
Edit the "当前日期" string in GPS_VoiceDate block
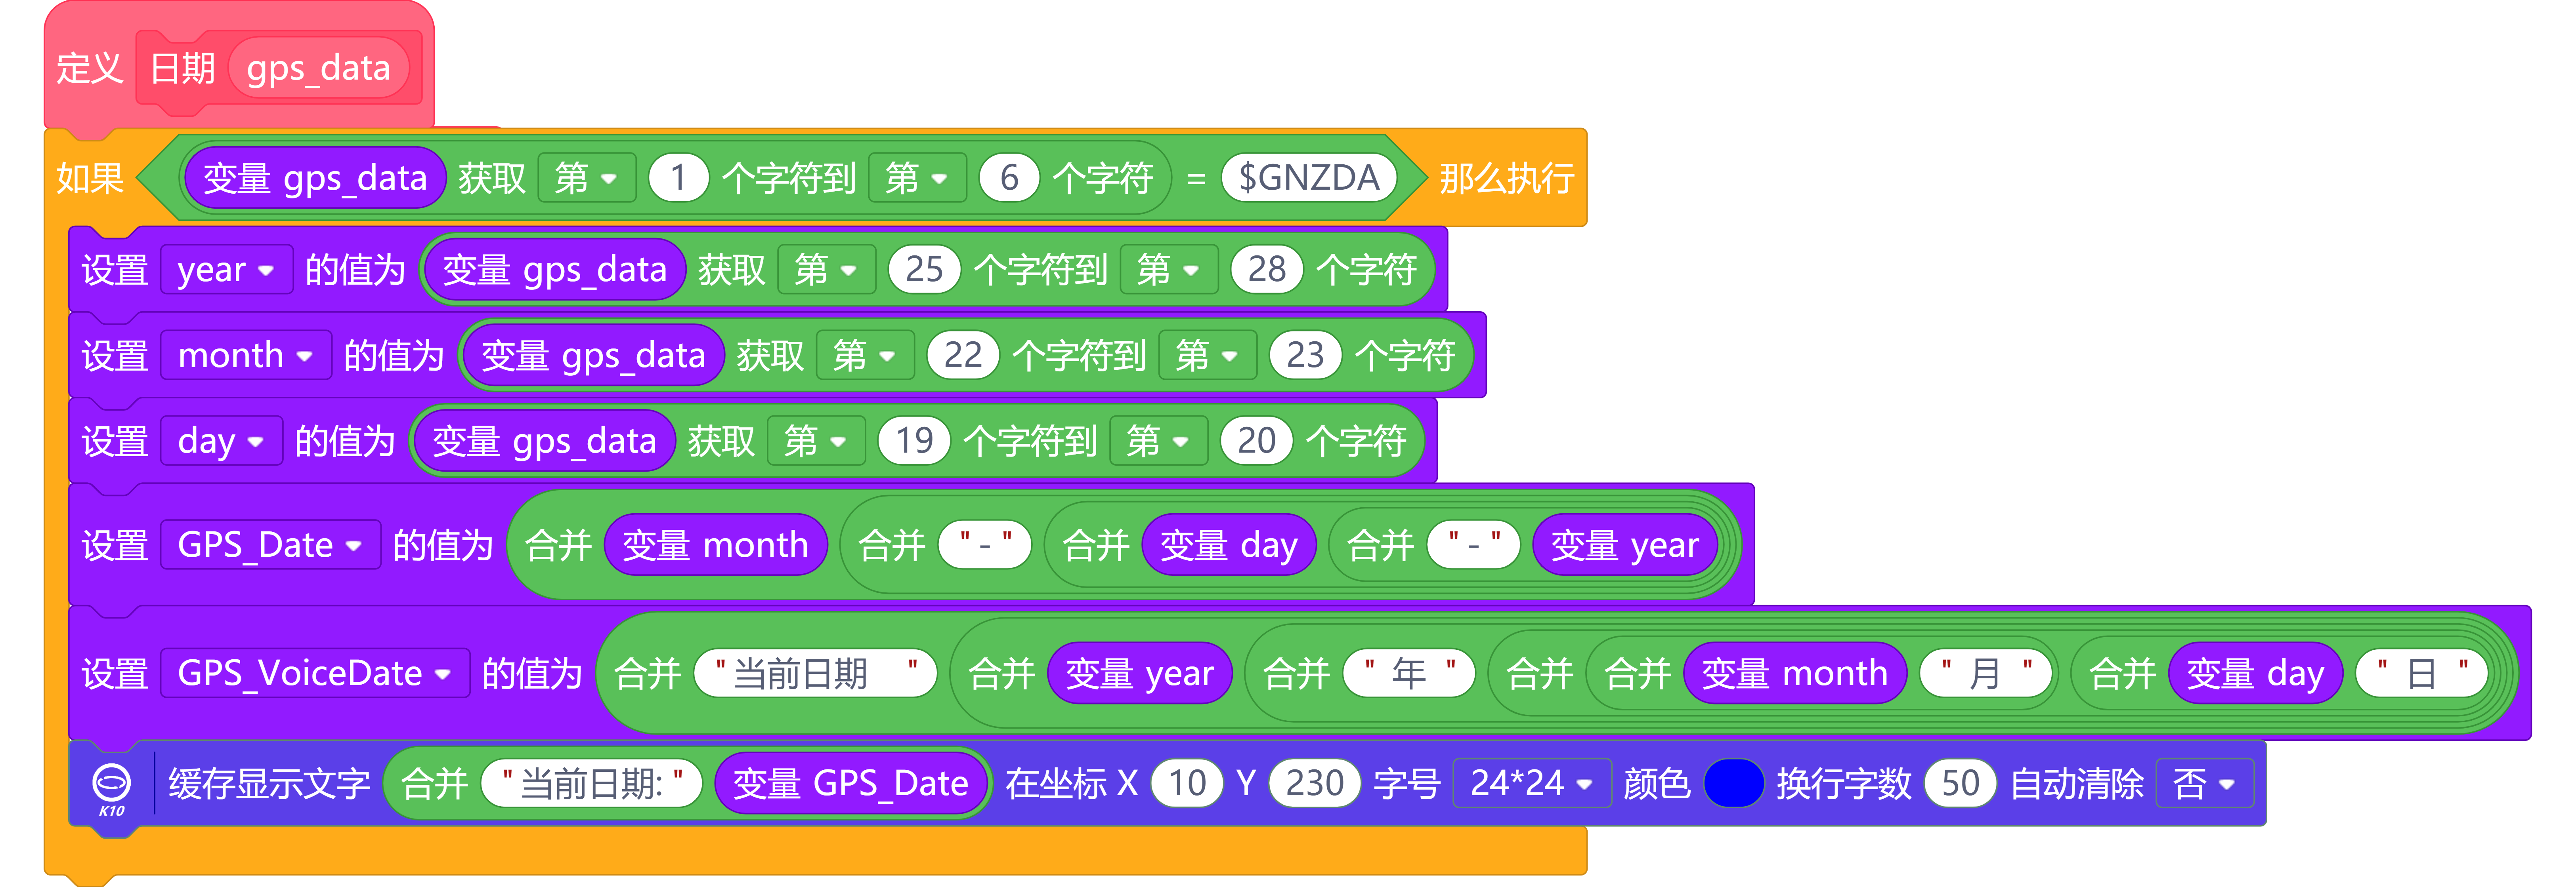tap(815, 673)
